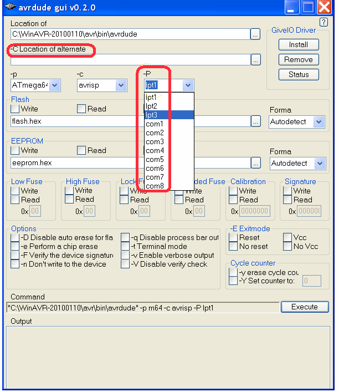Select com2 in port list

(x=169, y=133)
